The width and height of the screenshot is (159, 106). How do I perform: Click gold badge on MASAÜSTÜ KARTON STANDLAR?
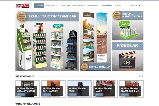tap(117, 15)
